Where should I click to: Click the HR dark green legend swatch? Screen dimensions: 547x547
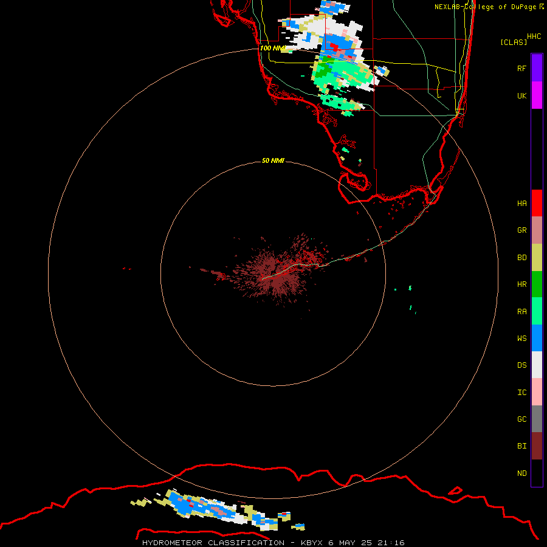tap(537, 284)
